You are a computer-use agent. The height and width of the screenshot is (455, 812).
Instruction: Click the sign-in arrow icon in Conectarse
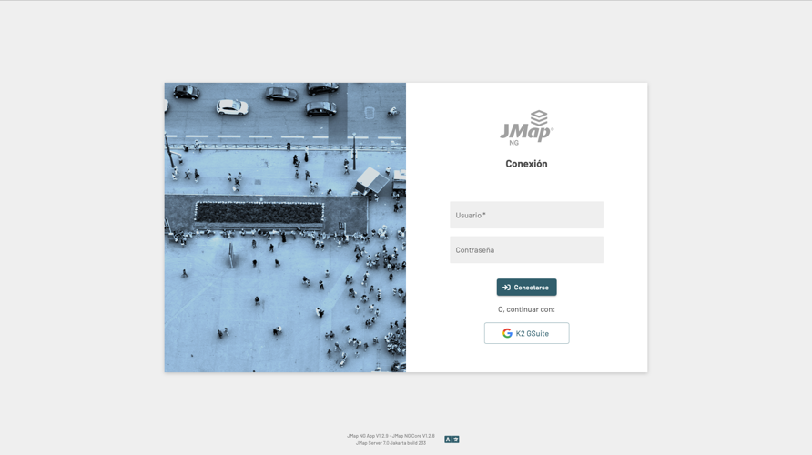pyautogui.click(x=506, y=288)
